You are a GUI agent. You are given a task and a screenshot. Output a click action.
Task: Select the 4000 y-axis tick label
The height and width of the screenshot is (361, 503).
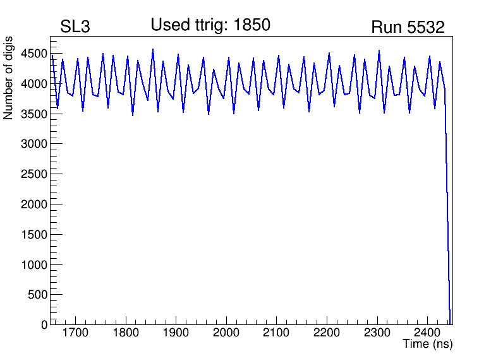(x=35, y=84)
